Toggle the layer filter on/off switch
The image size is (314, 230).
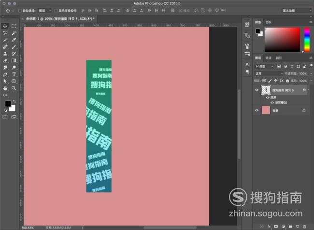(x=311, y=66)
